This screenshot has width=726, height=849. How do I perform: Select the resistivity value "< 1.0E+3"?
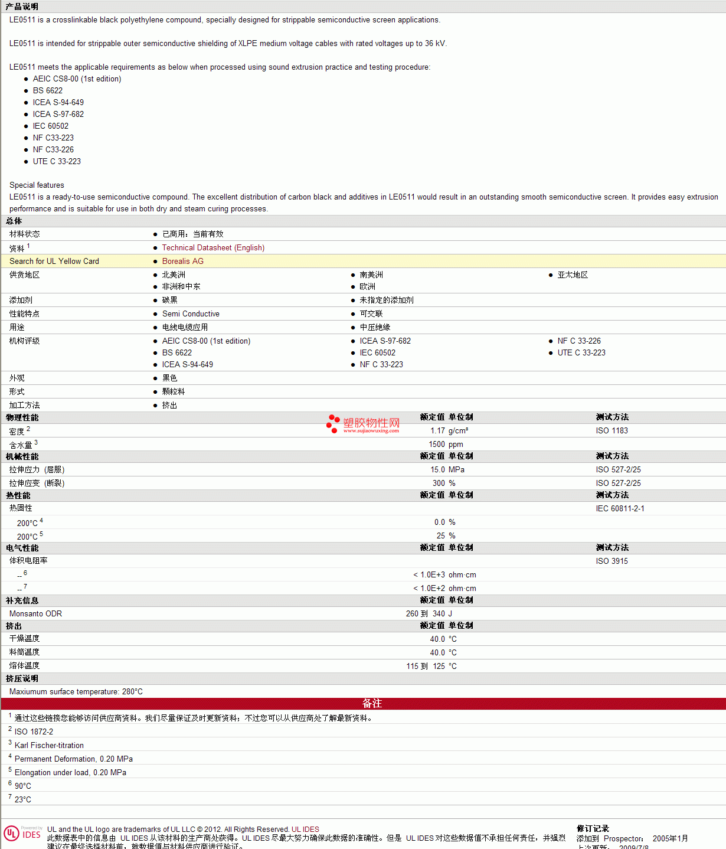(429, 575)
